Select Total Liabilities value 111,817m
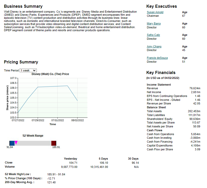The height and width of the screenshot is (188, 207). point(194,115)
